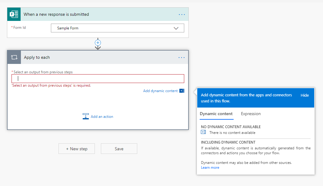Switch to the Expression tab
This screenshot has width=323, height=186.
[251, 114]
